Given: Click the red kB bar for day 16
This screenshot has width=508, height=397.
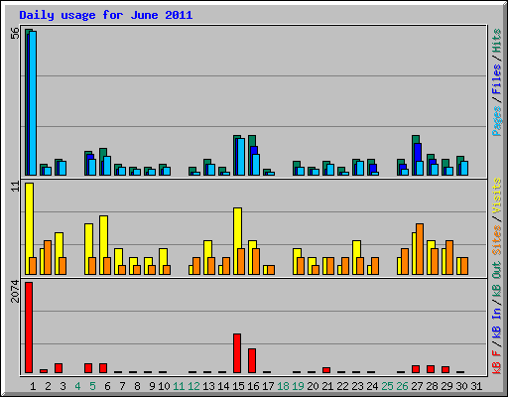Looking at the screenshot, I should (x=252, y=360).
